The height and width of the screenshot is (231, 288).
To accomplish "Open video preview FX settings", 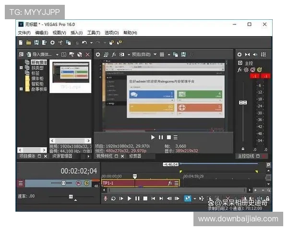I will (114, 54).
